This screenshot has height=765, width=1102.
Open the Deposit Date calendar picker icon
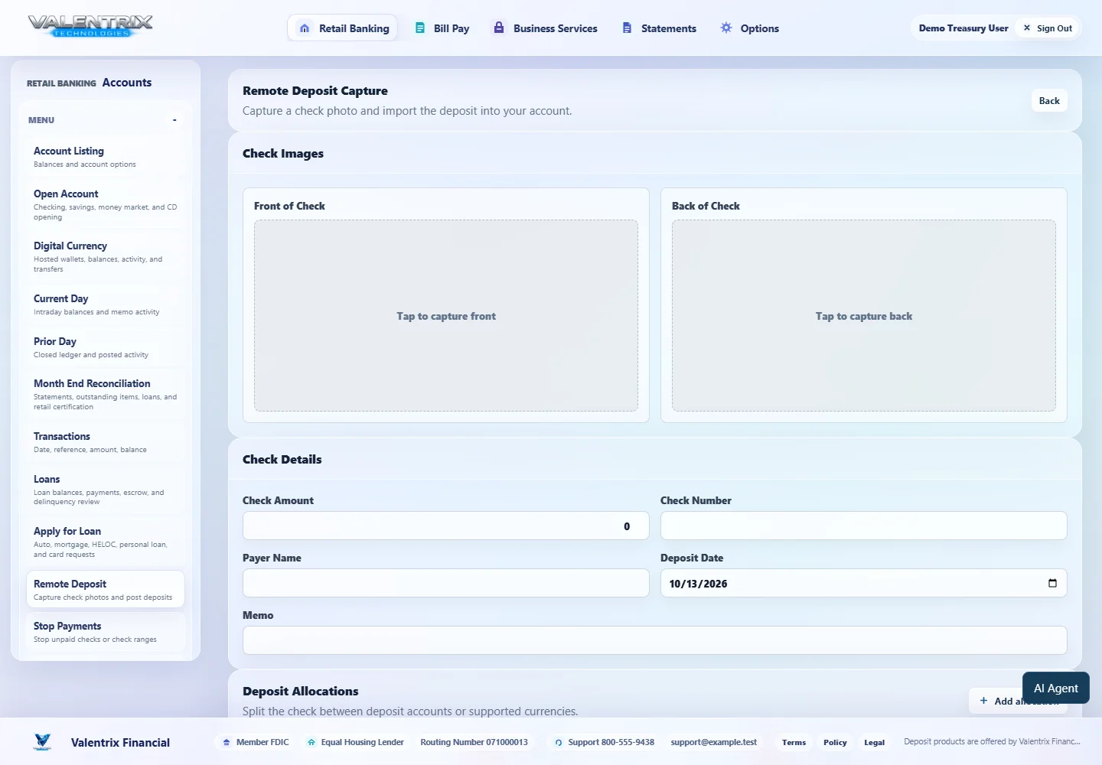(x=1052, y=583)
